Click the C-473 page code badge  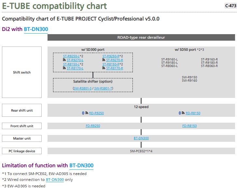230,6
